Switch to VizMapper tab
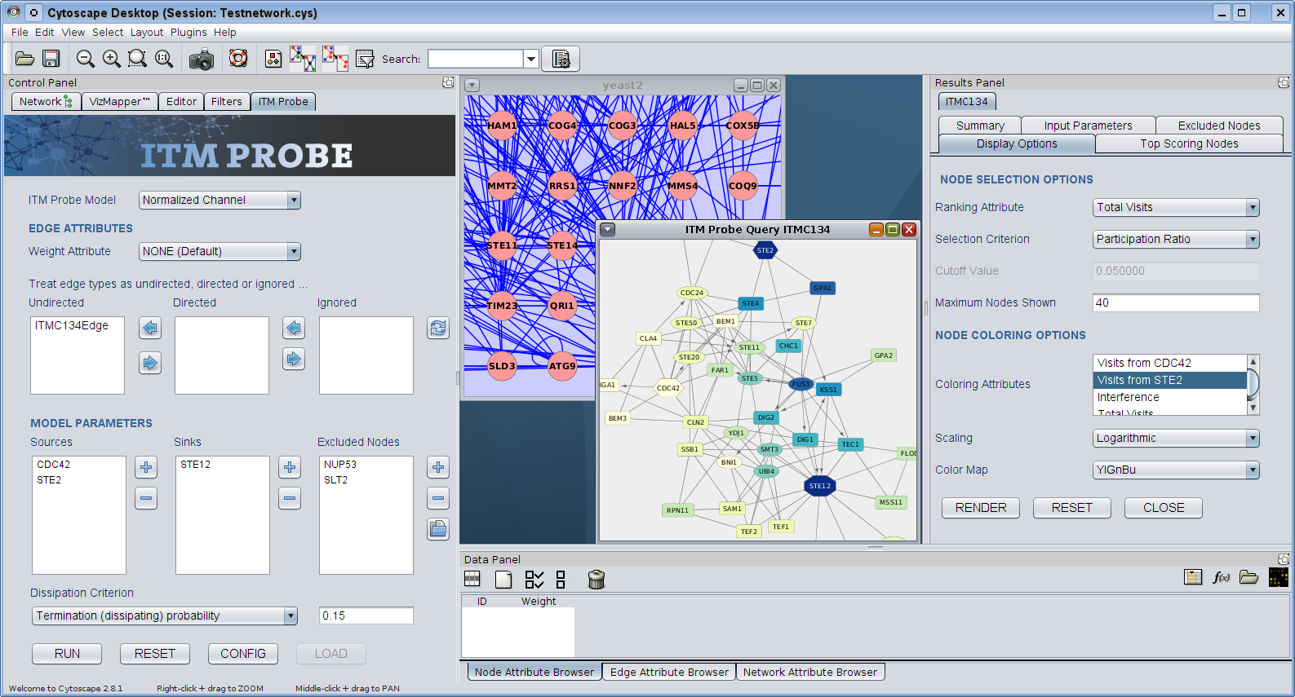 (119, 101)
